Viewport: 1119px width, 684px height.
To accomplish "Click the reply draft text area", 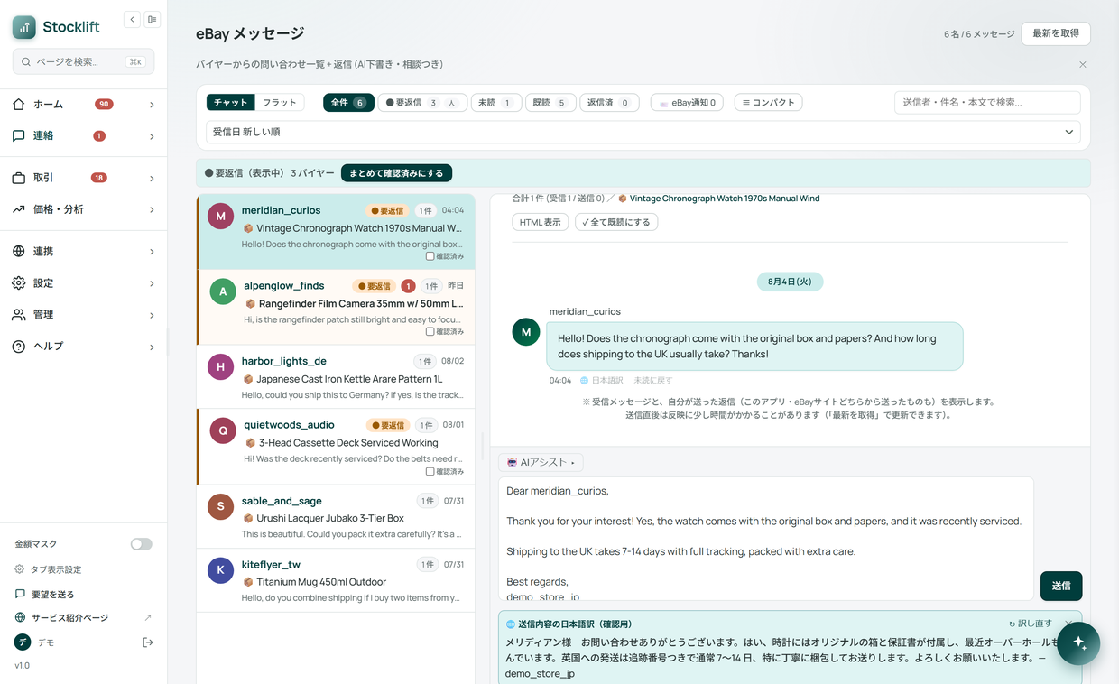I will [x=766, y=539].
